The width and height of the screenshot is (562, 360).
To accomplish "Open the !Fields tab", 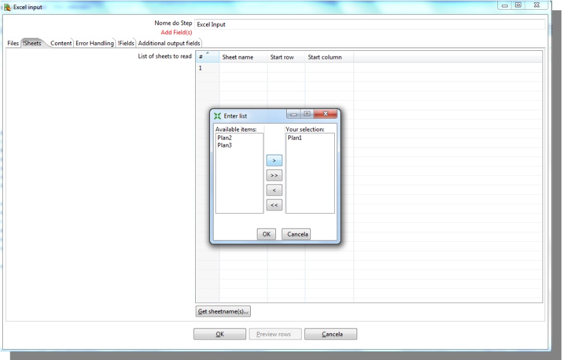I will tap(126, 43).
